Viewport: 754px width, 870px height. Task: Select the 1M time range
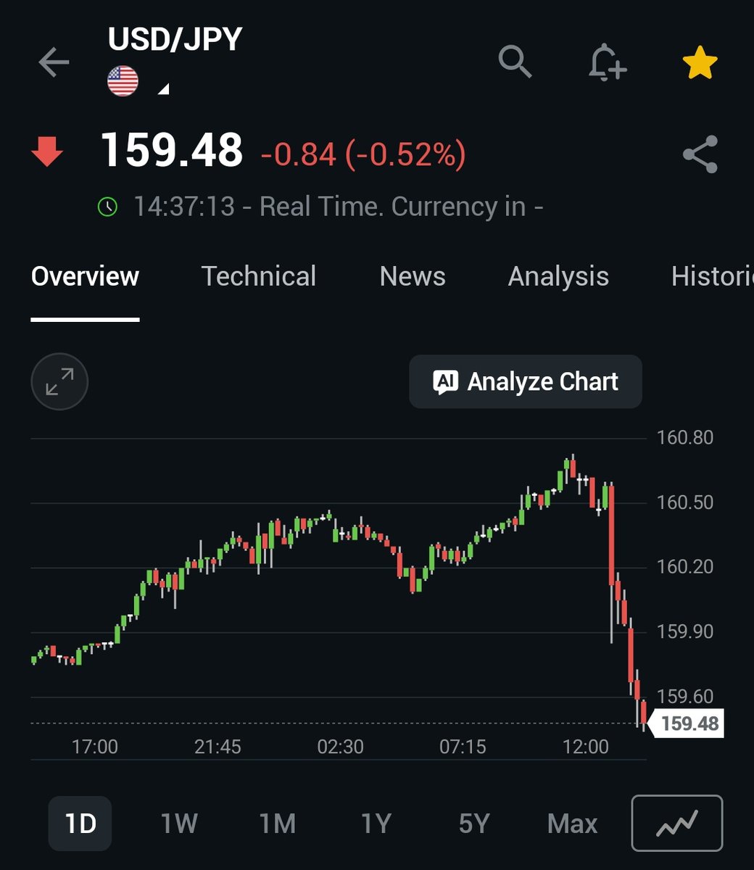[278, 824]
